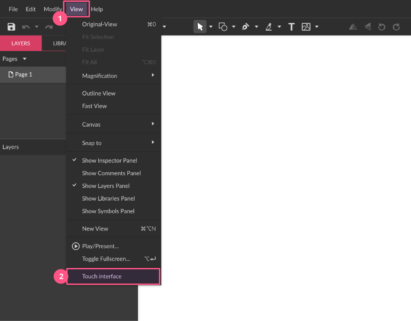Click Play/Present menu entry

pos(100,246)
